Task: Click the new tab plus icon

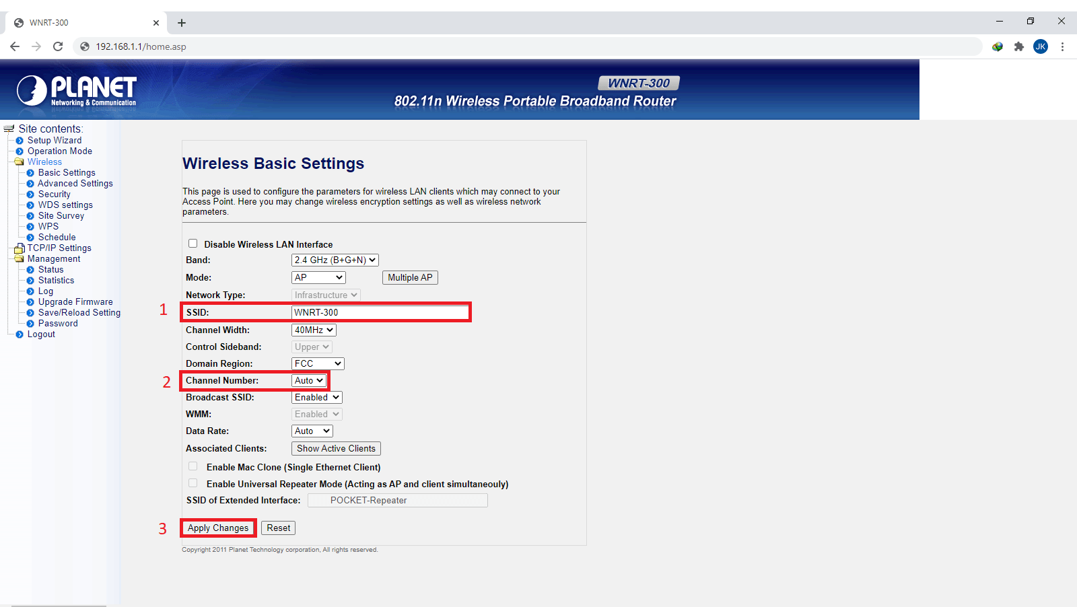Action: [182, 23]
